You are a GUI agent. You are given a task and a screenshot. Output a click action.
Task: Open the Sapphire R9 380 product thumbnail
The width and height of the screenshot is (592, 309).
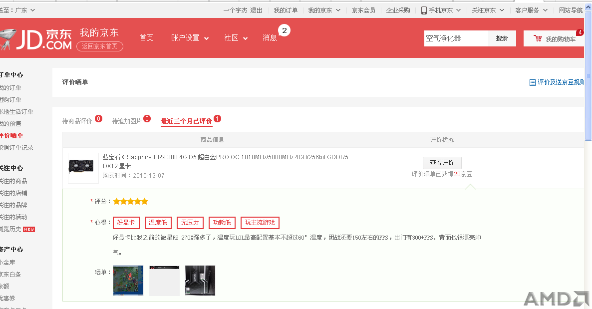[x=83, y=168]
